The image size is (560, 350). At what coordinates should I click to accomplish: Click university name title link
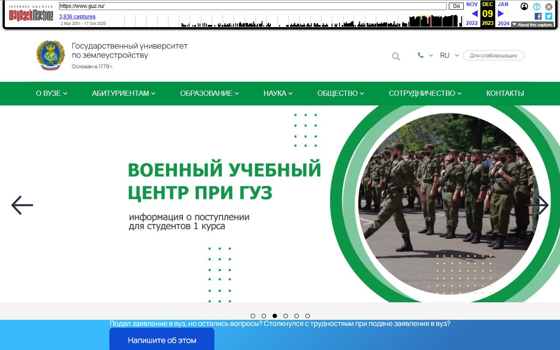[x=130, y=50]
